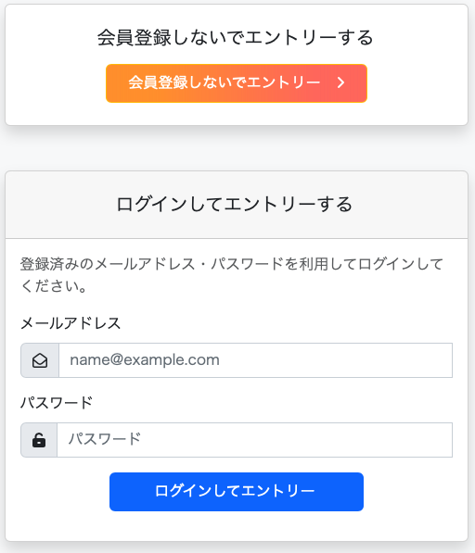Click the right chevron arrow on orange button

click(340, 82)
